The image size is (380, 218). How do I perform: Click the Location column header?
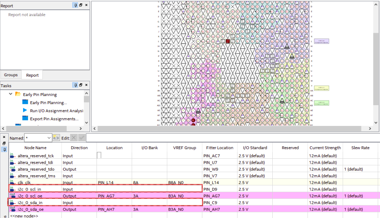click(x=114, y=148)
